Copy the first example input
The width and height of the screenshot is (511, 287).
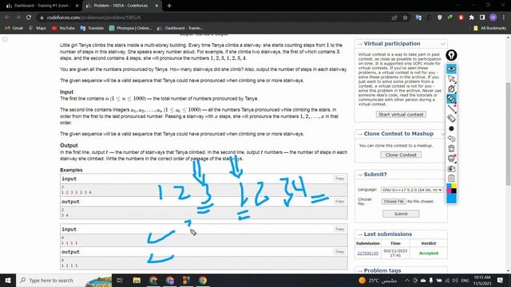(339, 179)
